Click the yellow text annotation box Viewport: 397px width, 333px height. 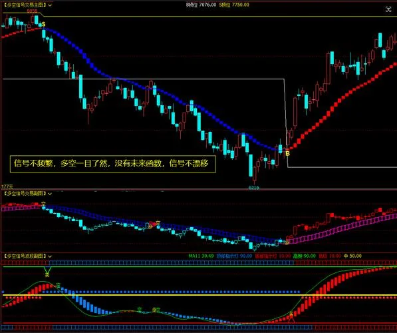click(x=113, y=164)
